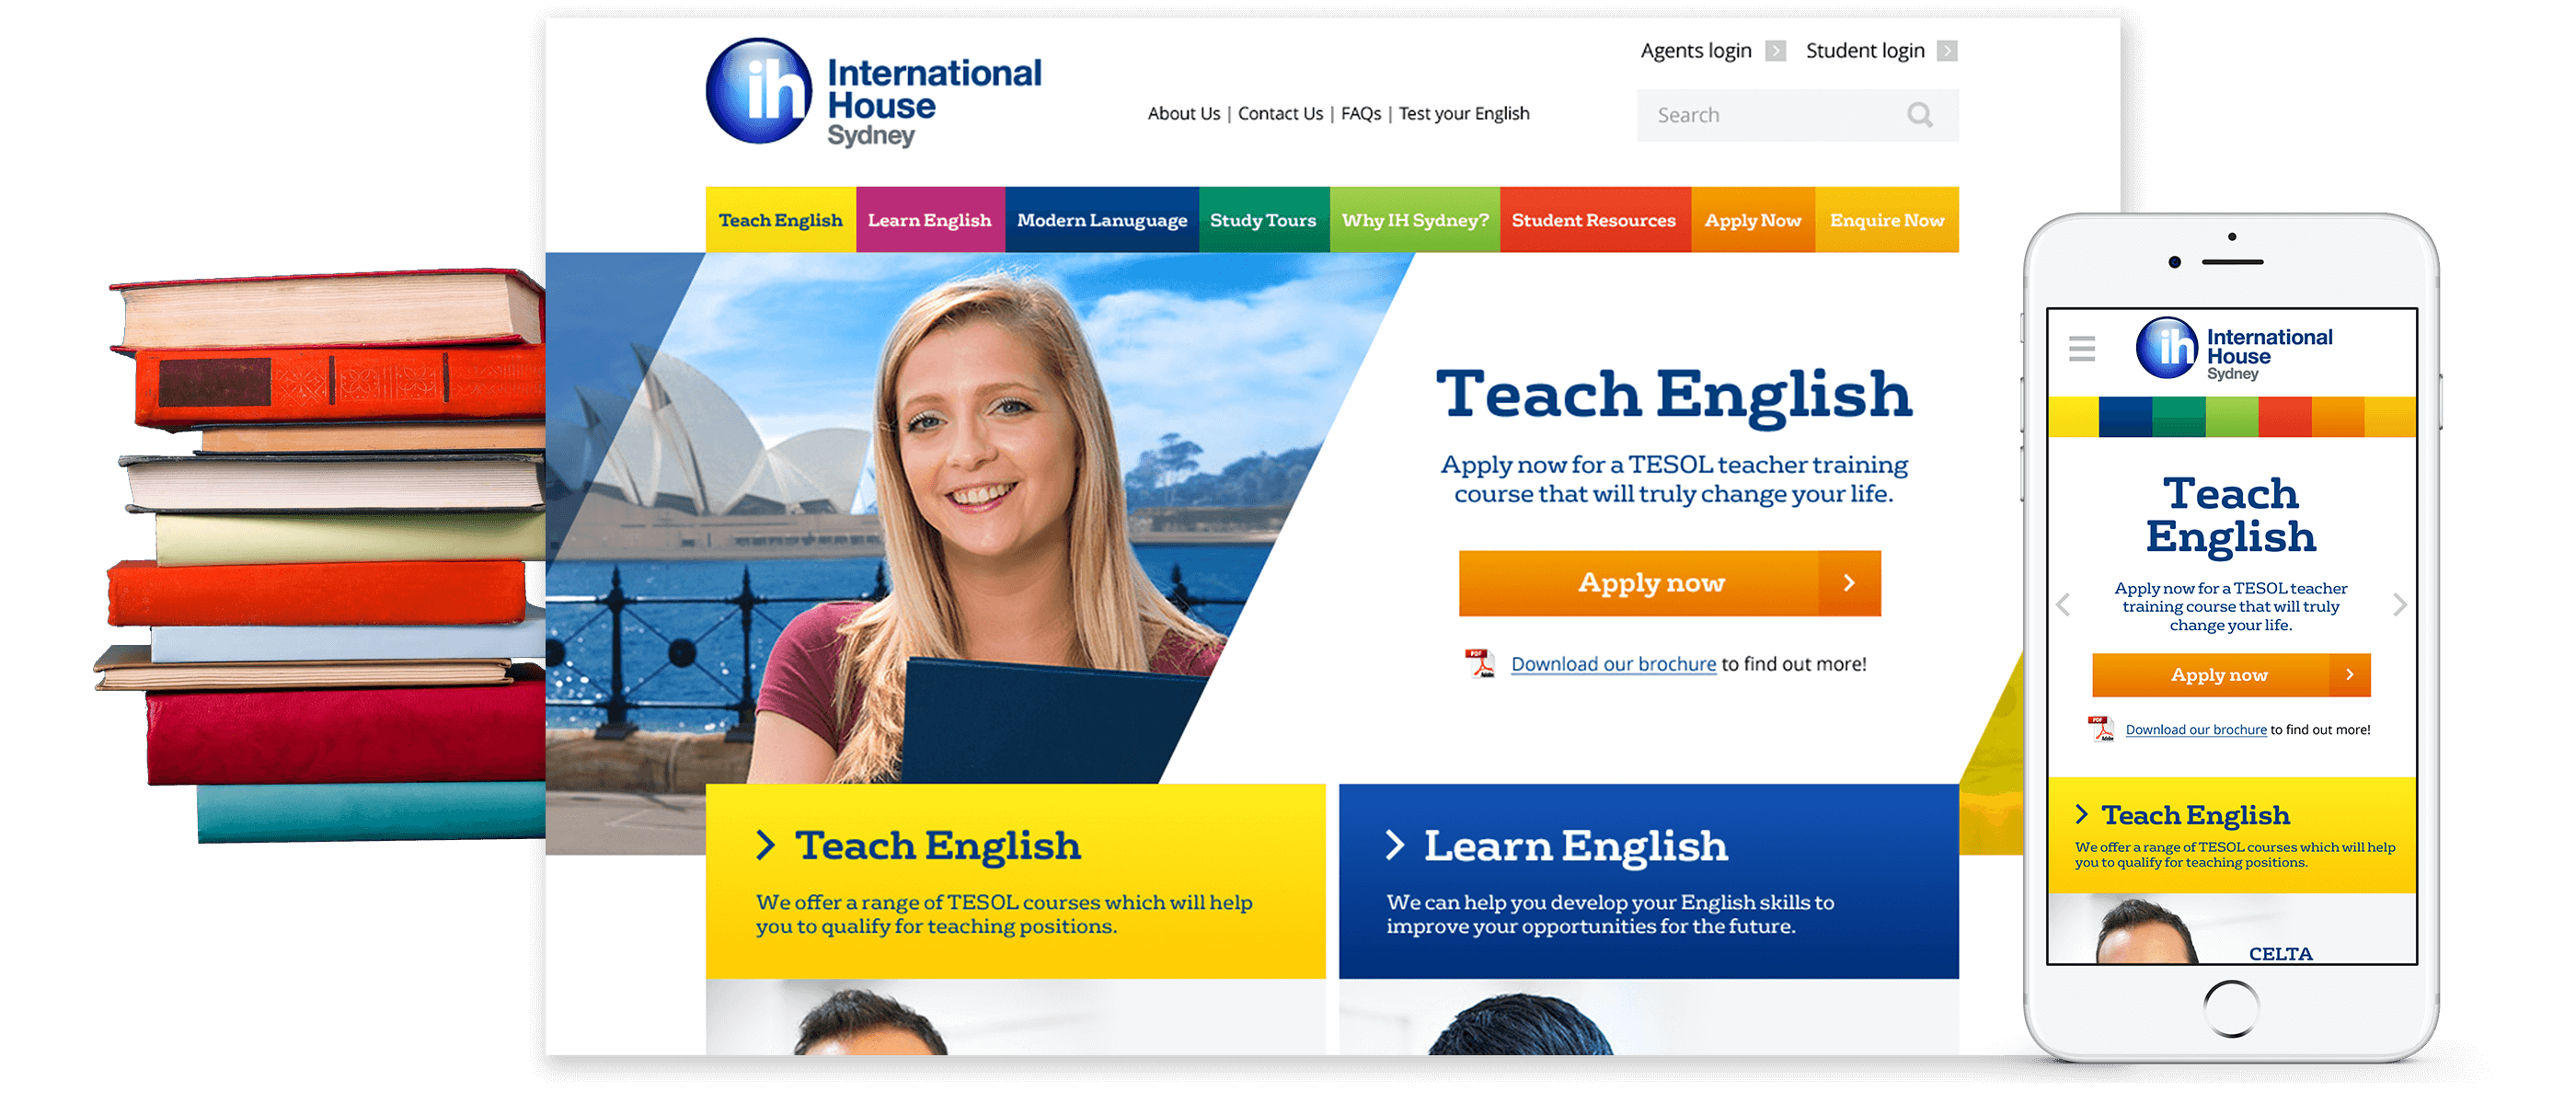Click chevron beside Teach English on phone
Image resolution: width=2576 pixels, height=1104 pixels.
tap(2082, 814)
